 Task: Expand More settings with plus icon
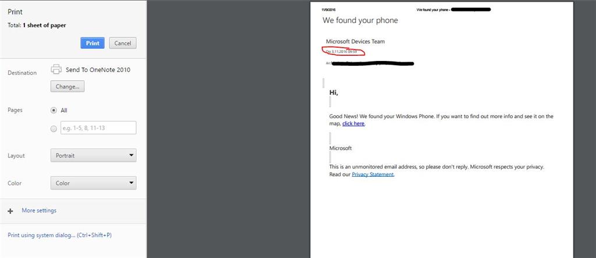10,211
